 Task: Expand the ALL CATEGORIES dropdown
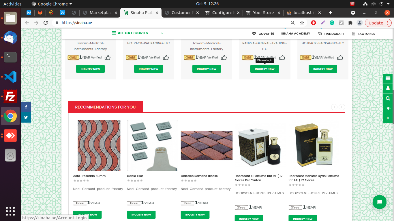[138, 33]
